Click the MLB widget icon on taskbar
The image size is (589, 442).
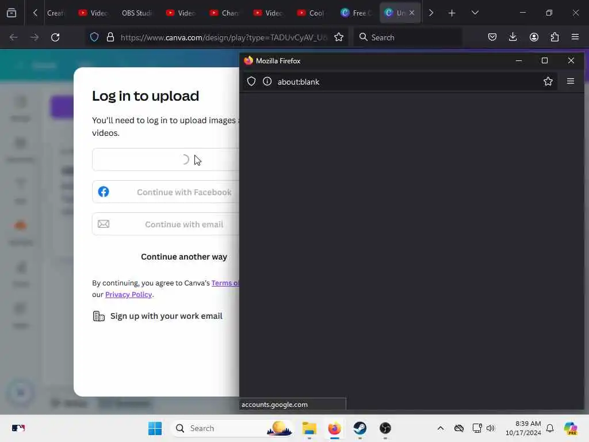coord(18,428)
